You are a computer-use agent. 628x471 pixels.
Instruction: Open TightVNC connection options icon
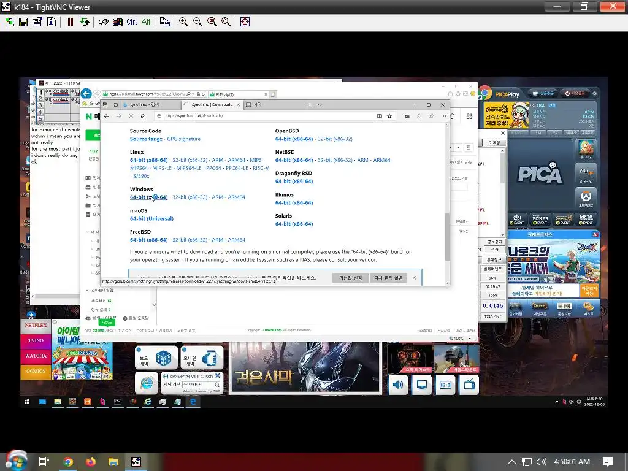tap(37, 22)
